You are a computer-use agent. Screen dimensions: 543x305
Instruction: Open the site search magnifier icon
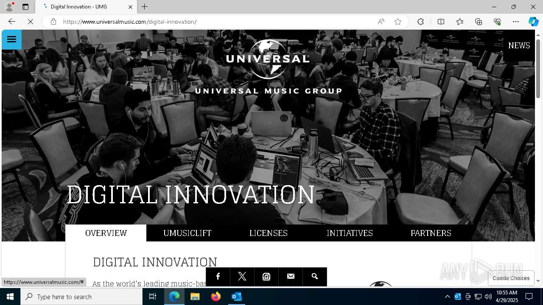coord(315,277)
